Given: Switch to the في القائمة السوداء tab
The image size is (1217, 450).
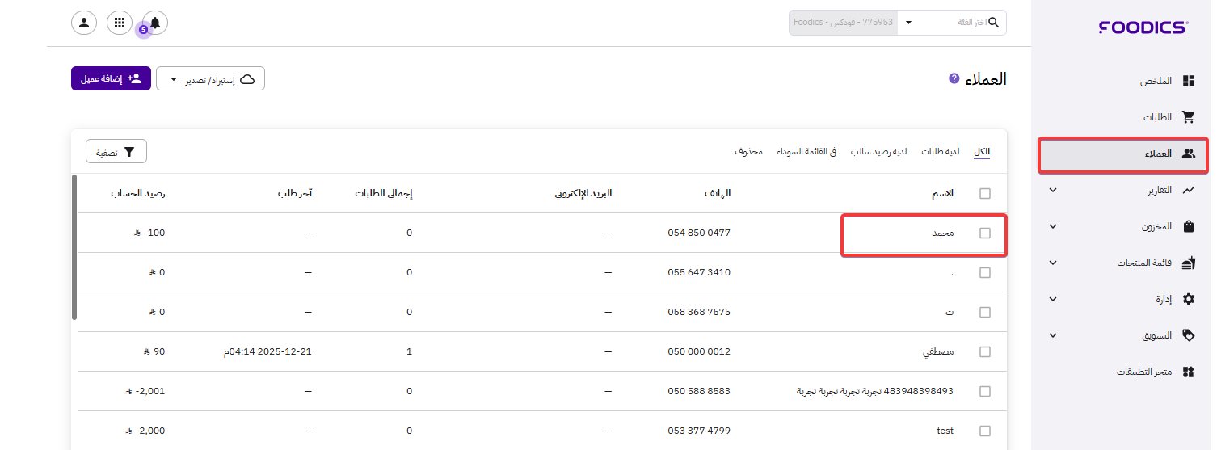Looking at the screenshot, I should (806, 152).
